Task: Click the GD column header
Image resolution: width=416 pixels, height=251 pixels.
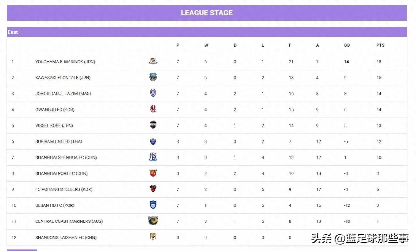Action: pyautogui.click(x=347, y=45)
